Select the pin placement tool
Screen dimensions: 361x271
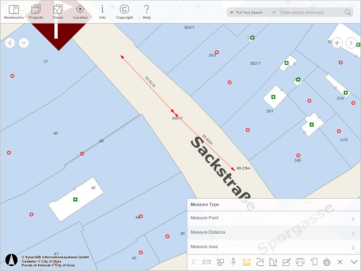click(233, 262)
